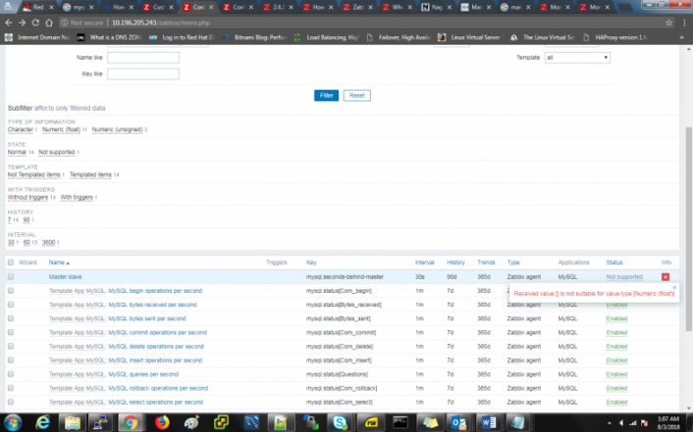This screenshot has width=693, height=432.
Task: Open the VMware taskbar icon
Action: pyautogui.click(x=221, y=423)
